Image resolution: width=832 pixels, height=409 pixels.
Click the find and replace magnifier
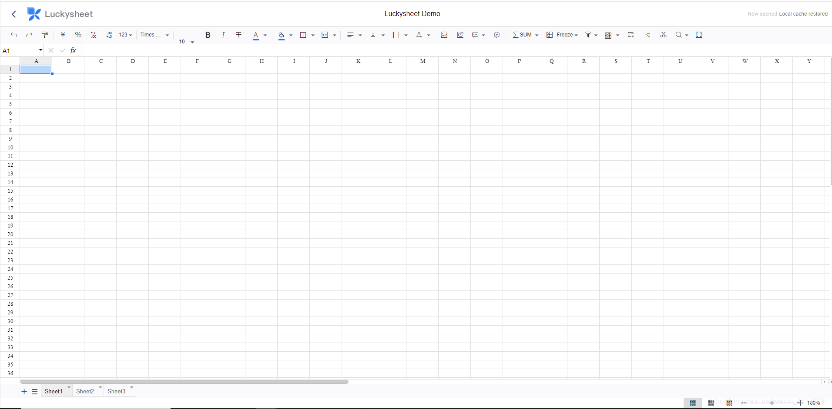point(678,35)
